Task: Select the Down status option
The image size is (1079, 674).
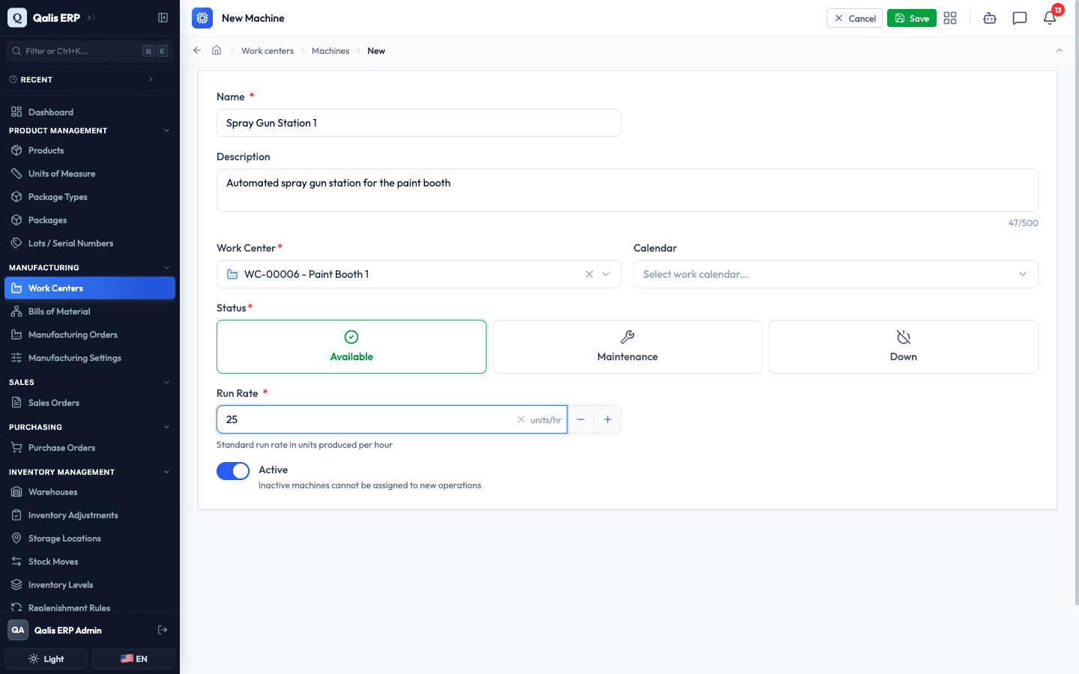Action: [903, 347]
